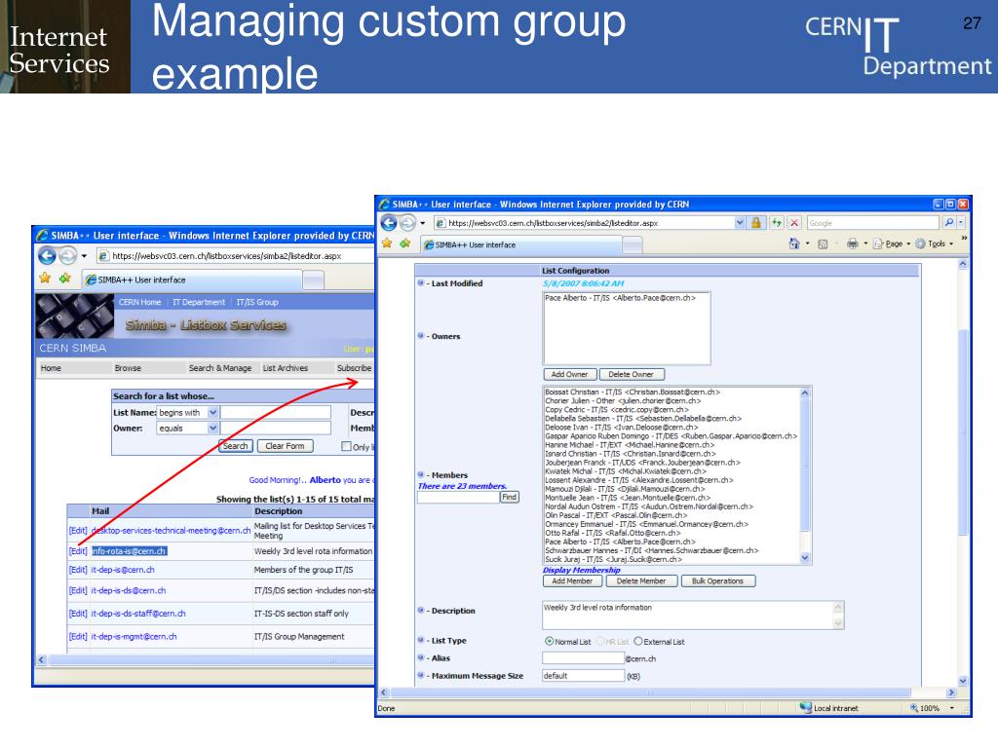Screen dimensions: 998x748
Task: Open the it-dep-is-mgmt@cern.ch list link
Action: tap(134, 636)
